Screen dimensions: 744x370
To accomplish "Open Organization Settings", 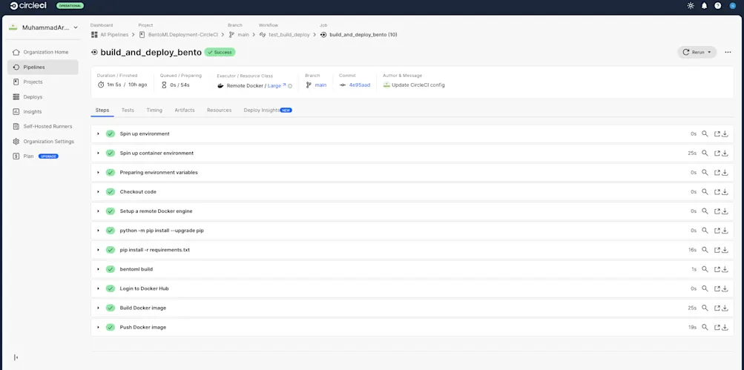I will 43,142.
